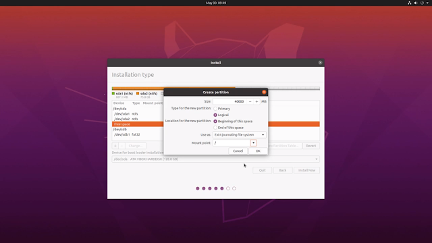
Task: Open the boot loader device dropdown
Action: coord(216,159)
